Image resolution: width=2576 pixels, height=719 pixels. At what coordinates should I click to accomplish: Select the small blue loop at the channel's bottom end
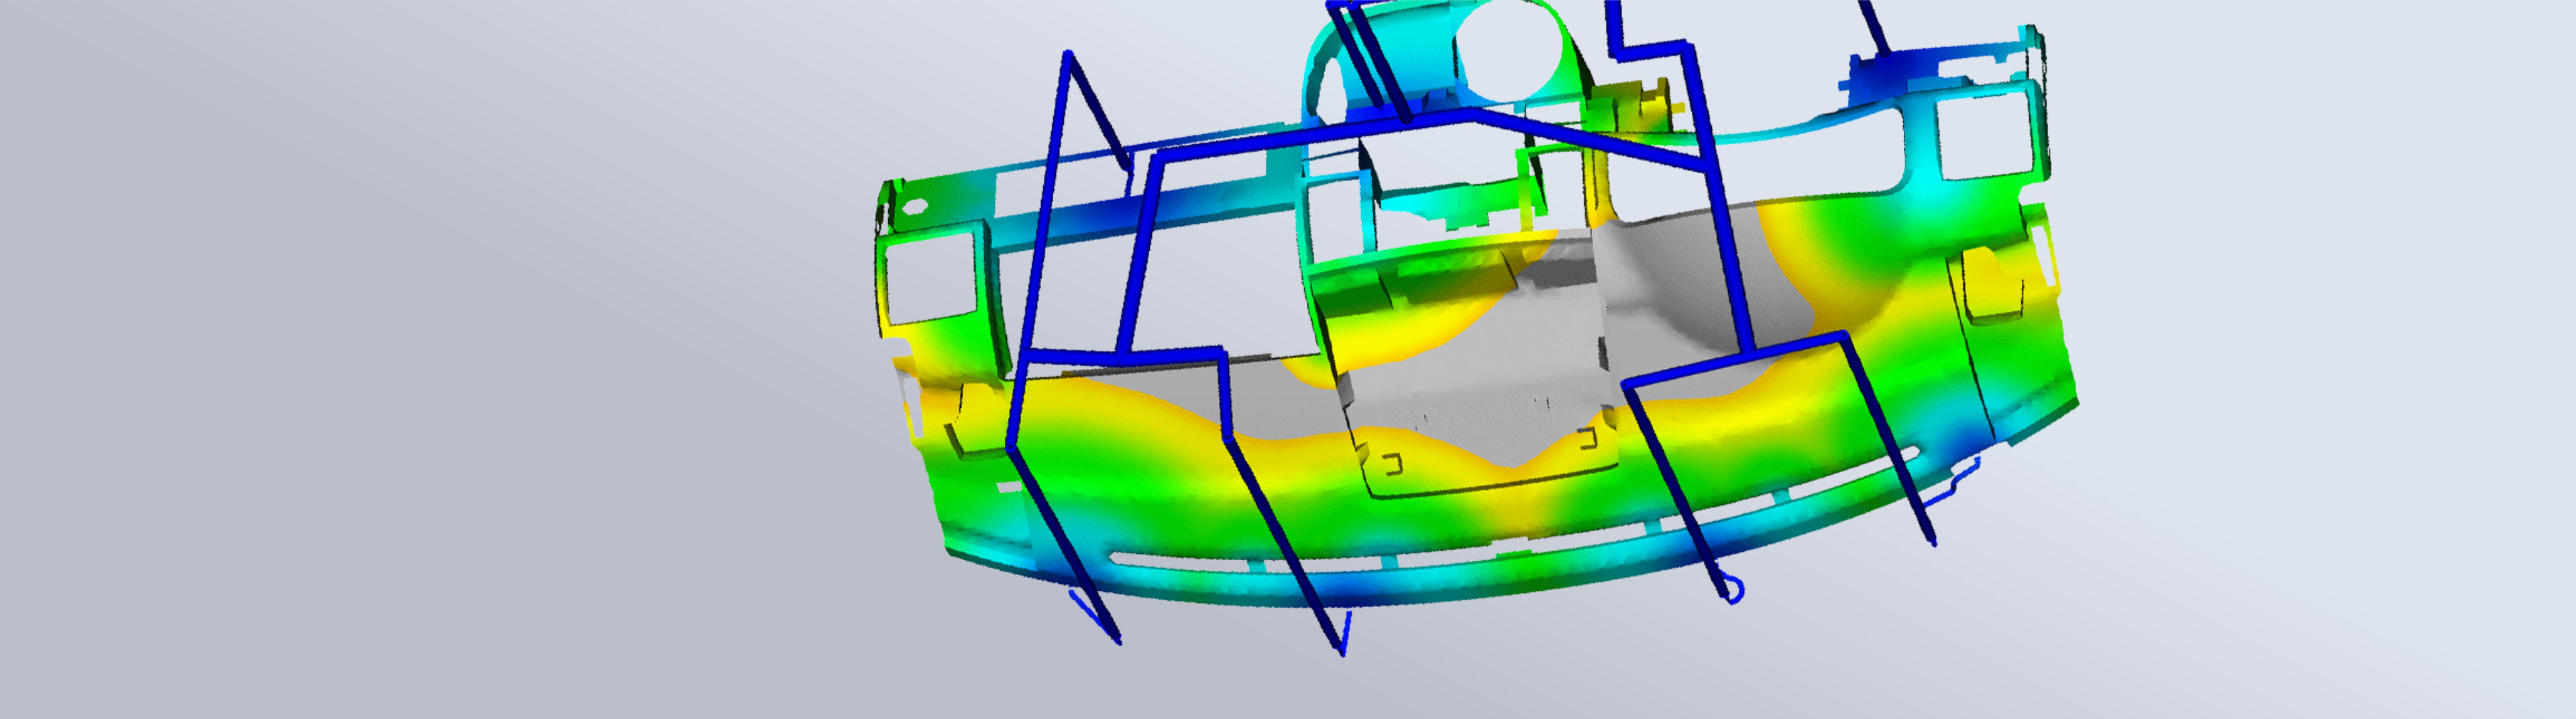click(1733, 590)
